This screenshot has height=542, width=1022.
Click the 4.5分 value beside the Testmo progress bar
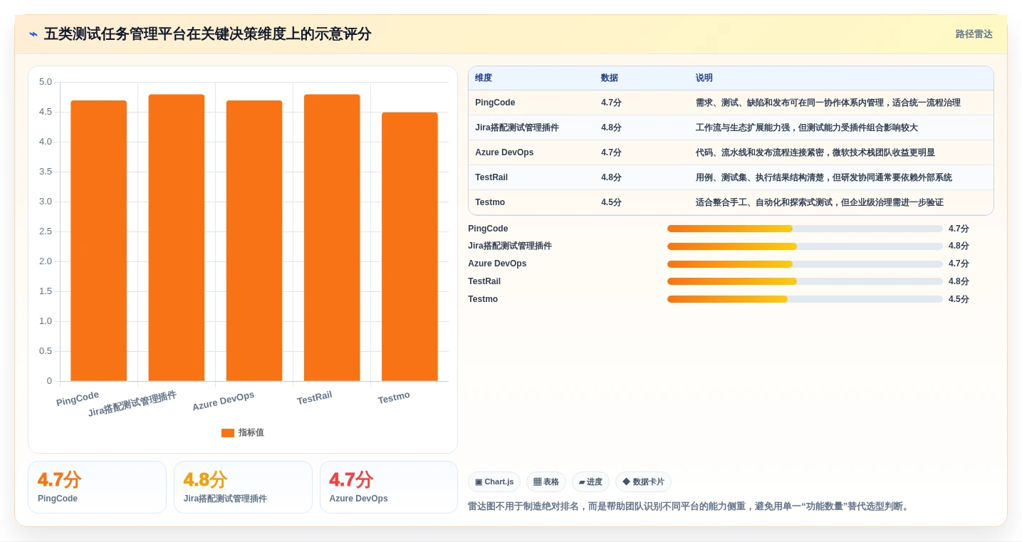click(959, 299)
